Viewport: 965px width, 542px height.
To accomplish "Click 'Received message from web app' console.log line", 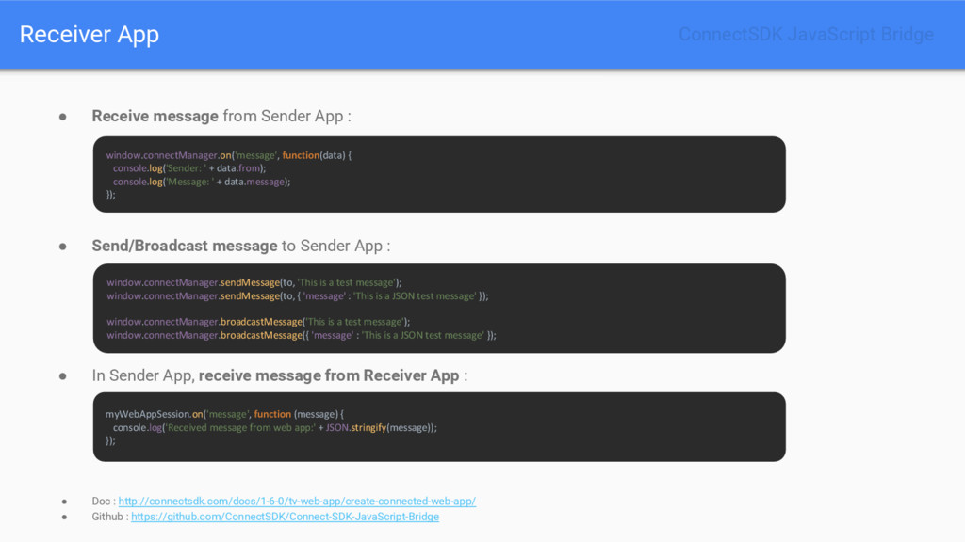I will tap(275, 428).
